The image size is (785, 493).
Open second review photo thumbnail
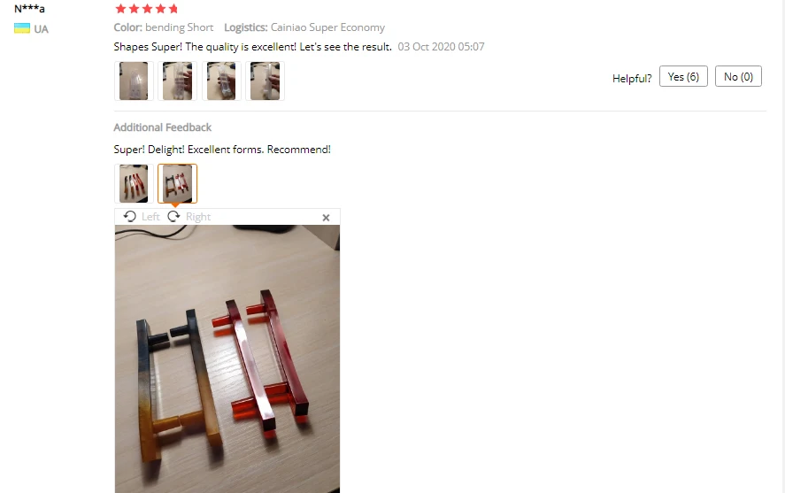(177, 81)
